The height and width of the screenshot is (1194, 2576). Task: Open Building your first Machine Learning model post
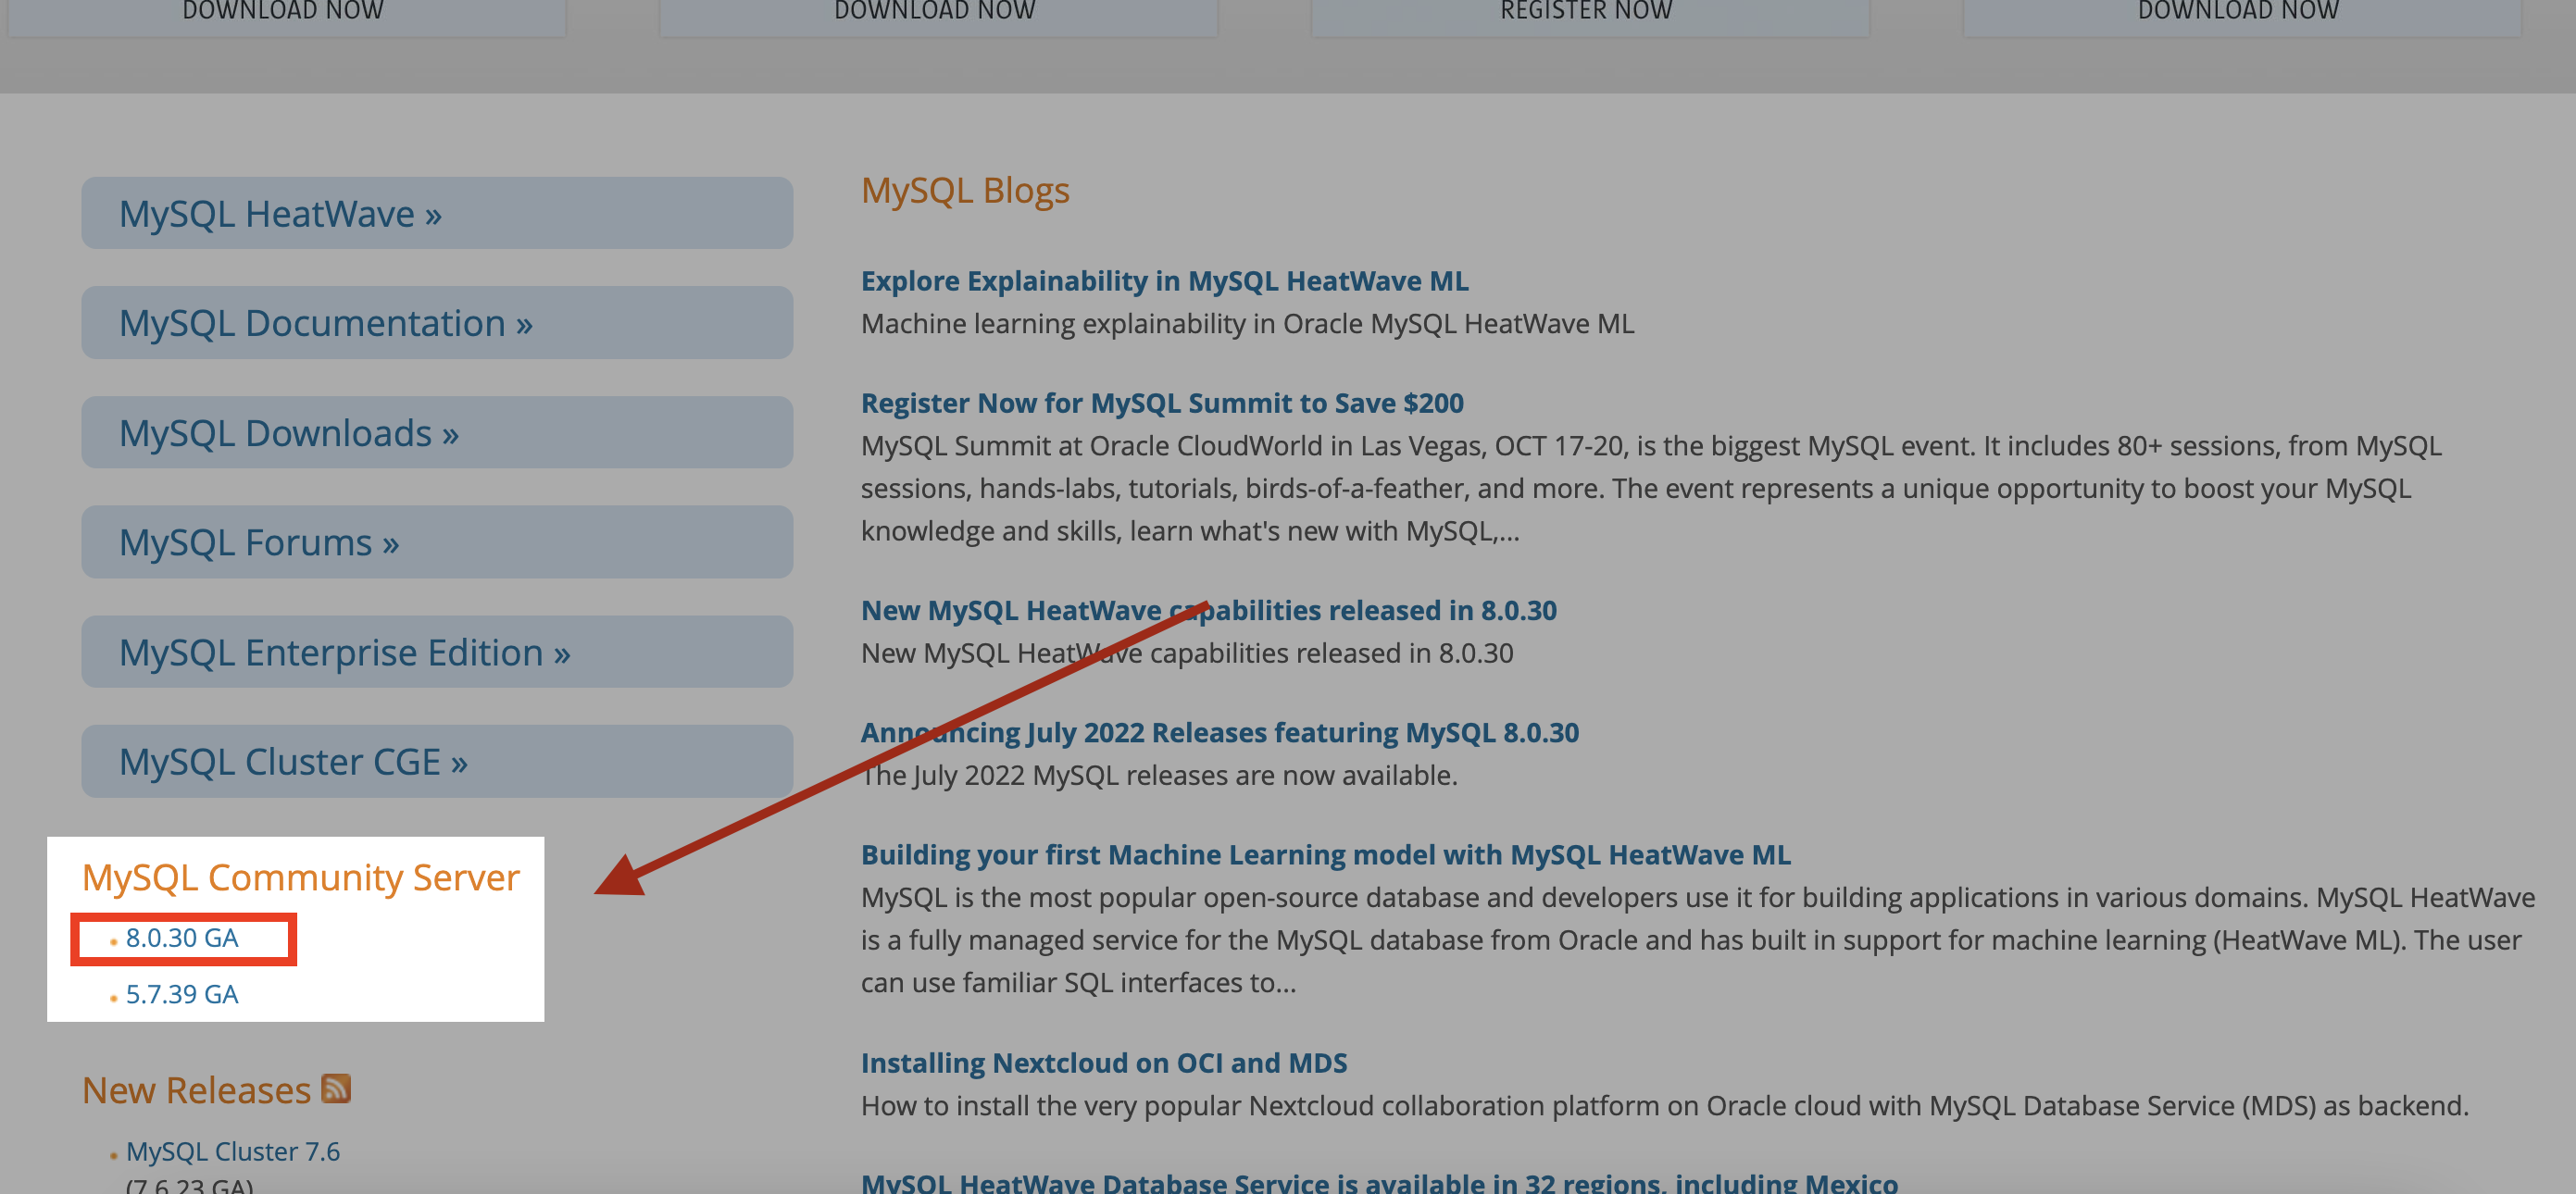(x=1326, y=854)
